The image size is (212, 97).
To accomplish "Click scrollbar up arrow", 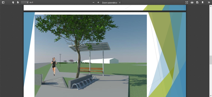I will 211,6.
